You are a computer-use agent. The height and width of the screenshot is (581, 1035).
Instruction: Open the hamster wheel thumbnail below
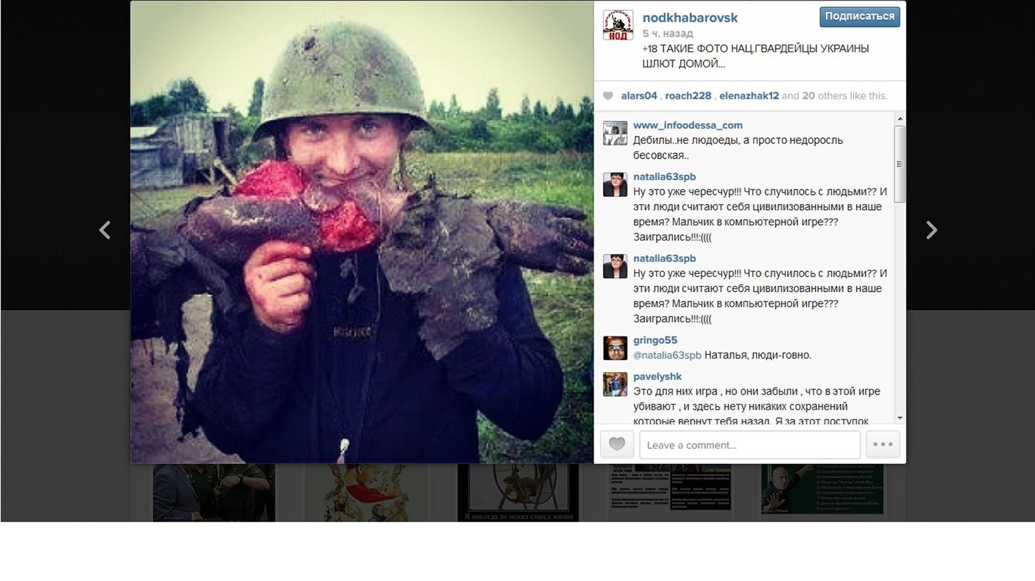pos(518,493)
